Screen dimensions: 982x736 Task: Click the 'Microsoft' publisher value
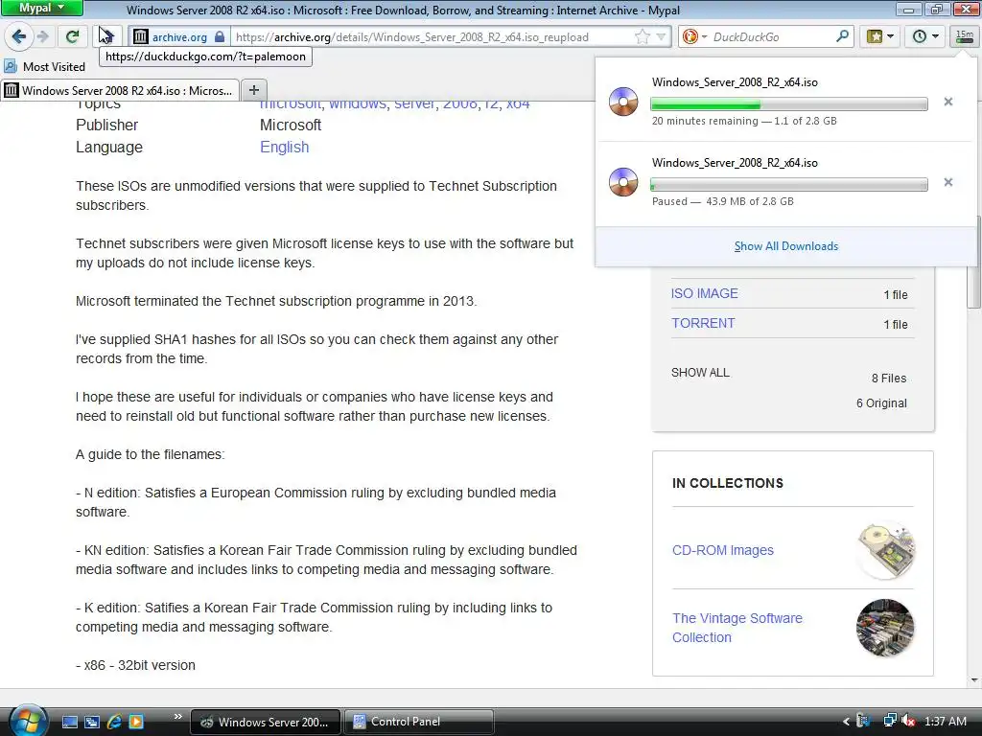291,126
